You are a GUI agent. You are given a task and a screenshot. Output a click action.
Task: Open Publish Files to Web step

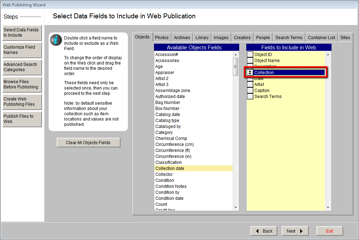click(22, 119)
